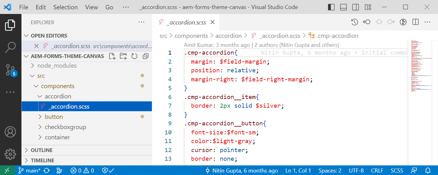Toggle the bottom panel layout button
Image resolution: width=438 pixels, height=175 pixels.
click(x=343, y=7)
